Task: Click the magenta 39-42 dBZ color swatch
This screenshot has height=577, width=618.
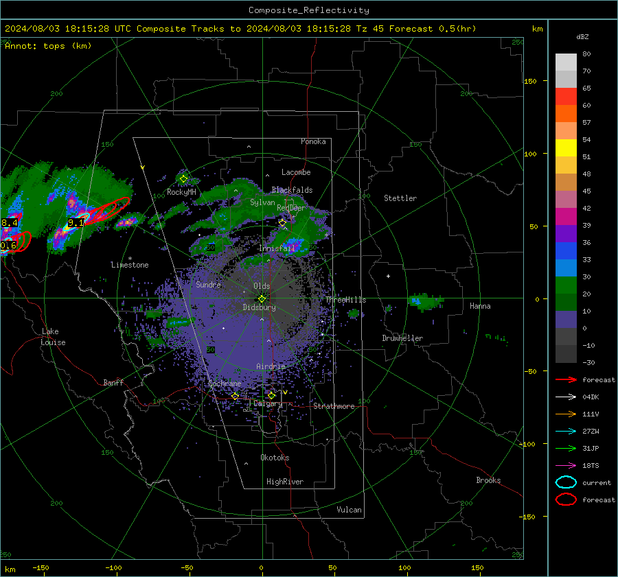Action: click(566, 217)
